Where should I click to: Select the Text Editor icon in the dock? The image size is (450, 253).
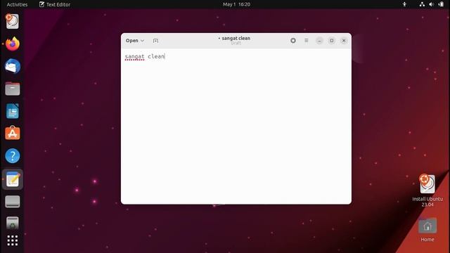pyautogui.click(x=13, y=179)
